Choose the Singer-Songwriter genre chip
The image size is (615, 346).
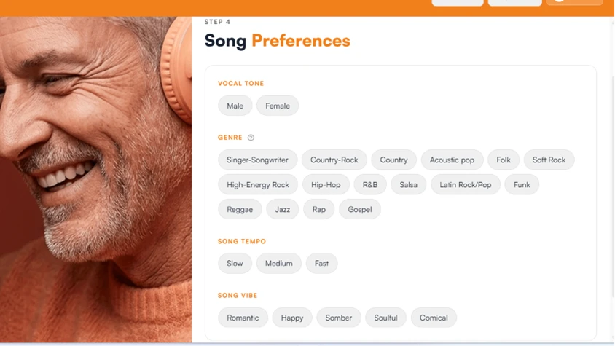coord(258,160)
